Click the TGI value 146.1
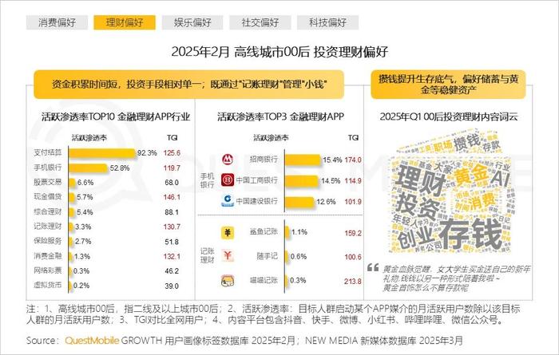The image size is (559, 355). [172, 197]
